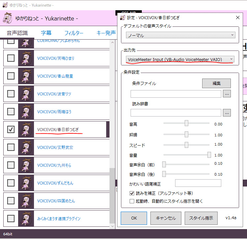Click the 読み辞書 path input field
Viewport: 247px width, 239px height.
pos(176,113)
